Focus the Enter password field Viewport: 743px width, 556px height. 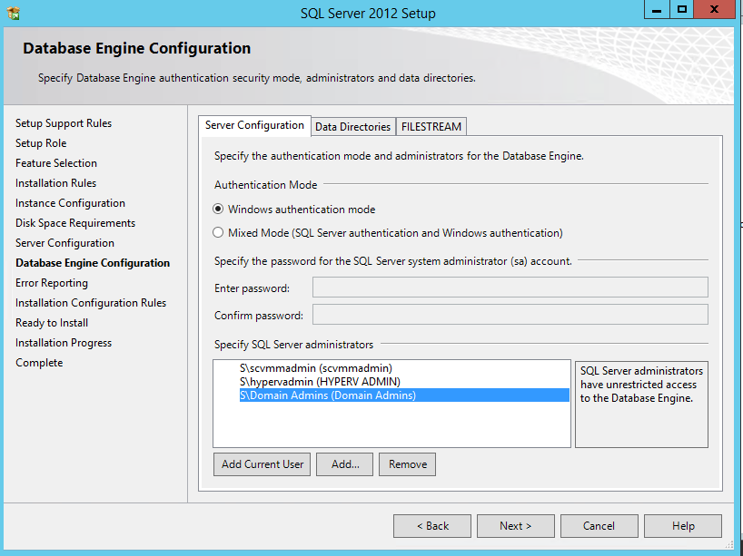coord(510,288)
